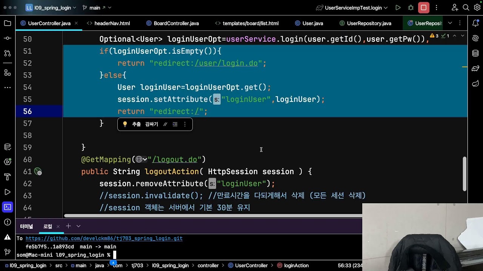
Task: Go to previous highlighted error arrow
Action: click(x=455, y=36)
